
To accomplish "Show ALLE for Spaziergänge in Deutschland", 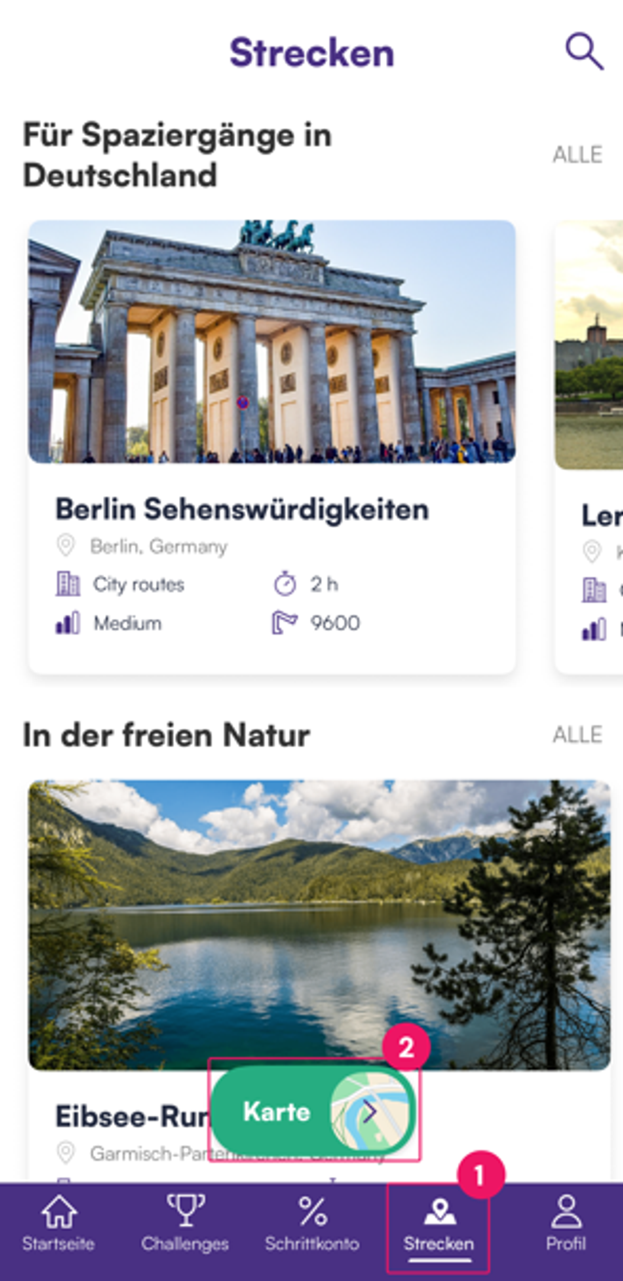I will pyautogui.click(x=577, y=155).
